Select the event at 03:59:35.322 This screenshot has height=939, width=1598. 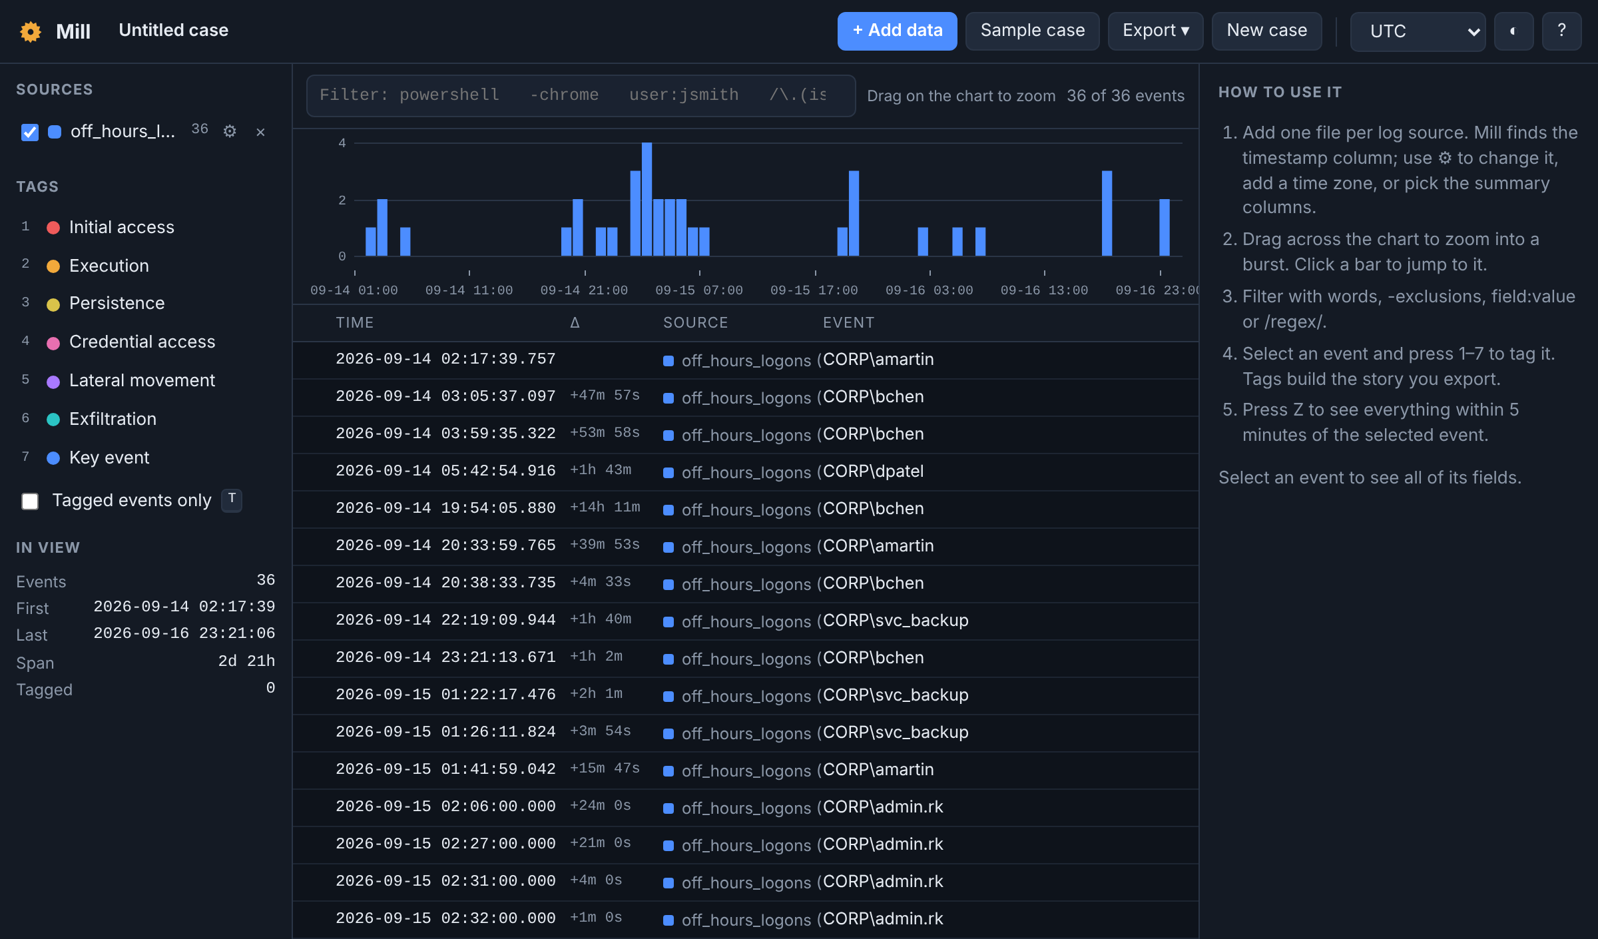coord(746,435)
